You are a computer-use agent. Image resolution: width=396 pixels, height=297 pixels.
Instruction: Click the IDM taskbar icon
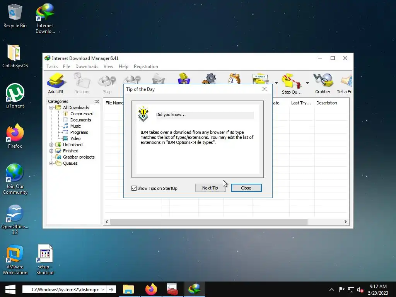tap(194, 289)
